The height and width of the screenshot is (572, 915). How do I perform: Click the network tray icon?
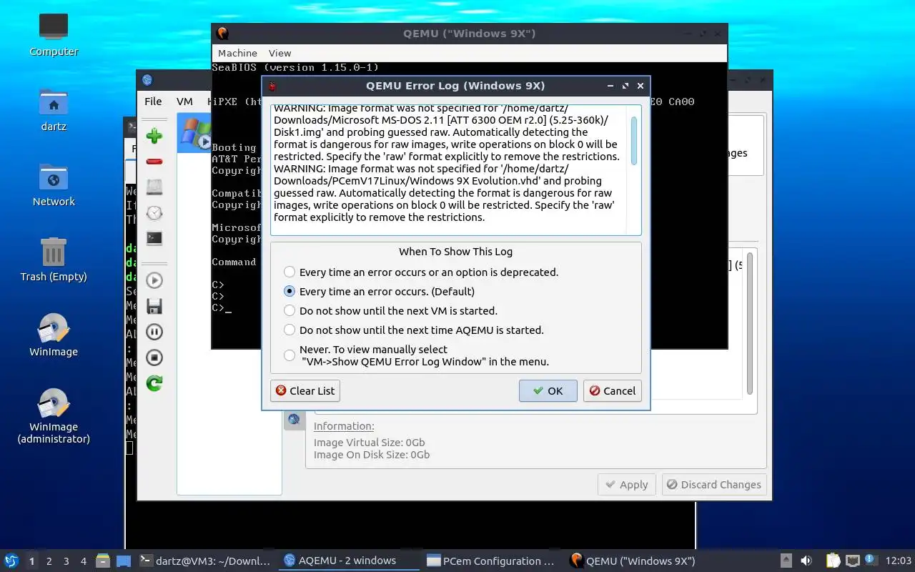coord(852,561)
